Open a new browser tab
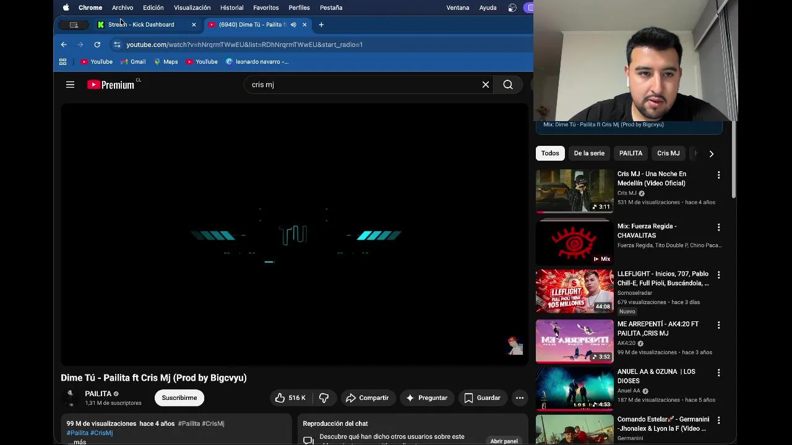 pos(321,25)
